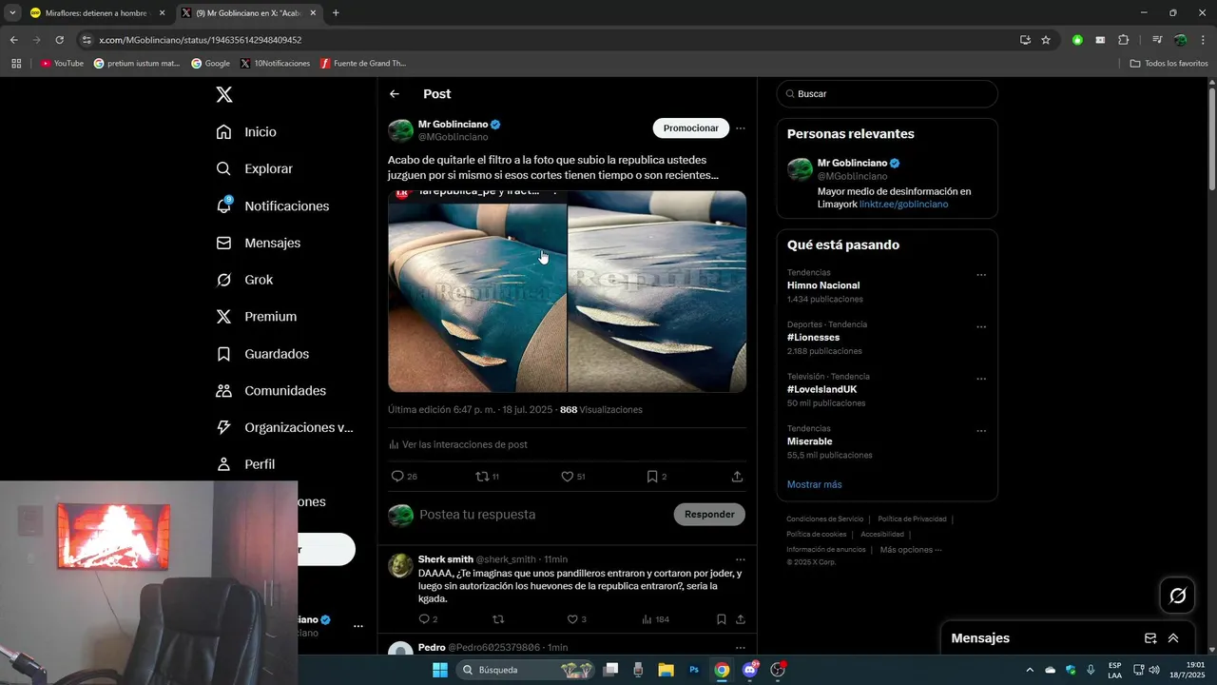
Task: Click the Buscar search box
Action: [x=887, y=94]
